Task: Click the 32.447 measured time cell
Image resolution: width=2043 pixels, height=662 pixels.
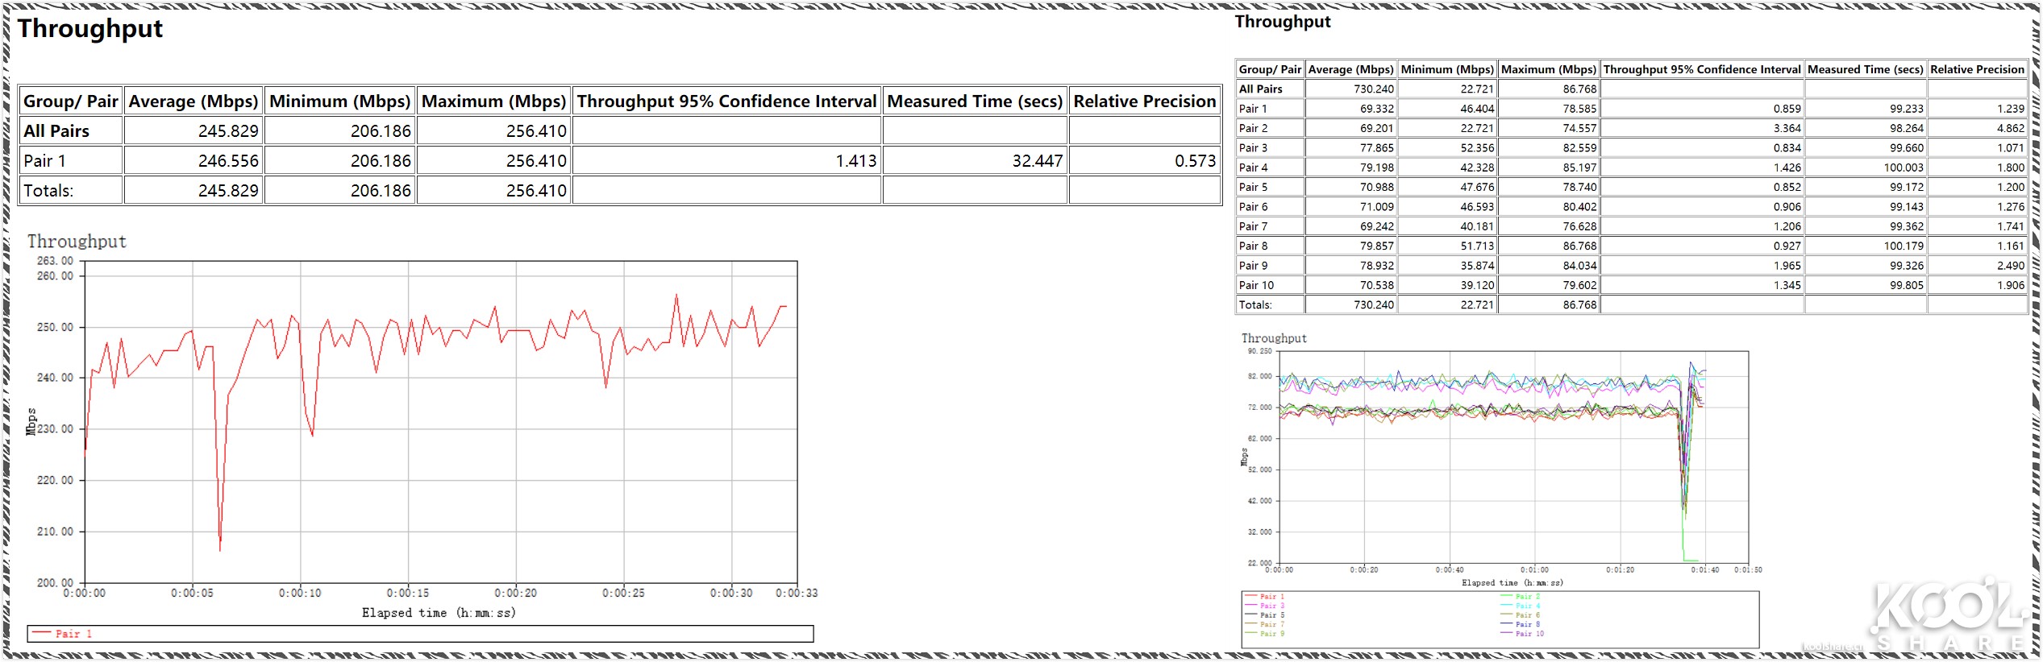Action: coord(1037,161)
